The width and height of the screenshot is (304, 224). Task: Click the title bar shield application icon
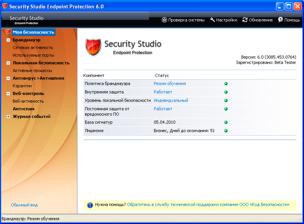pos(5,6)
